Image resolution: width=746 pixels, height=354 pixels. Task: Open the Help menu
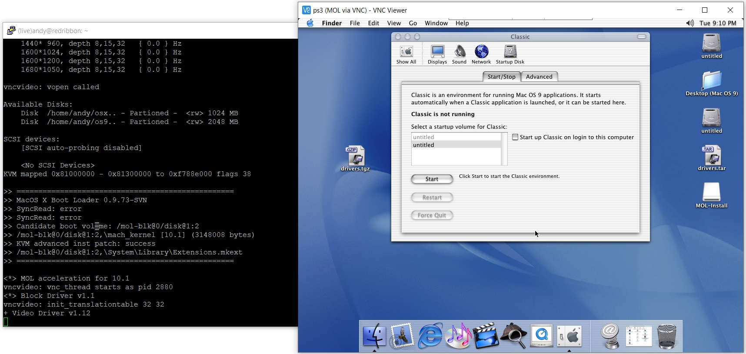462,23
